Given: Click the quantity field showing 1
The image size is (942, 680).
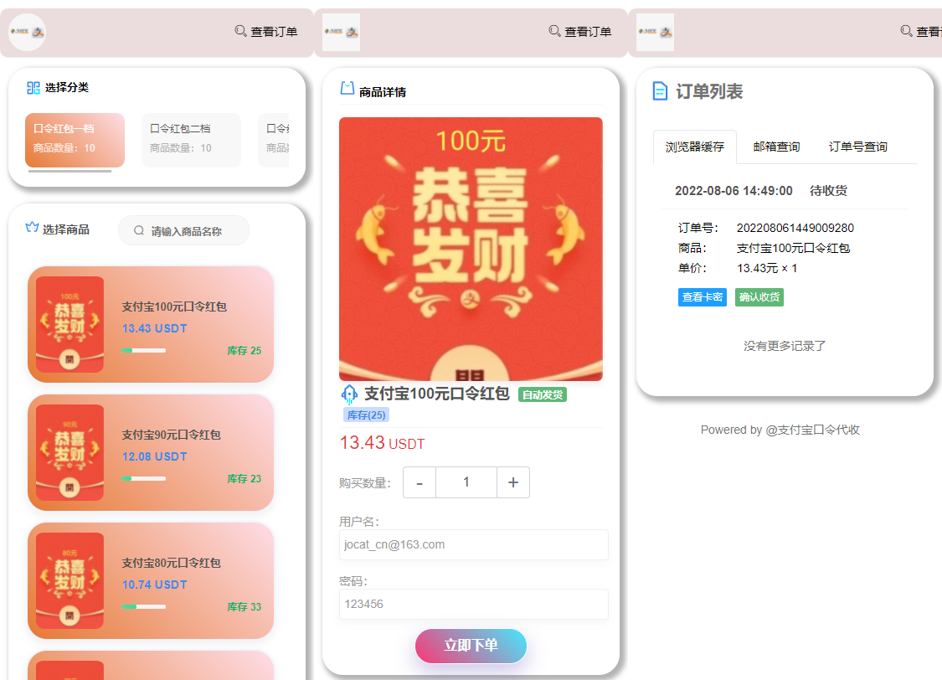Looking at the screenshot, I should (466, 482).
